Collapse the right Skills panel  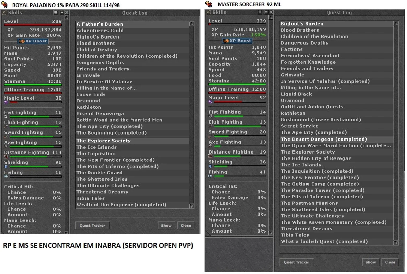pos(266,12)
